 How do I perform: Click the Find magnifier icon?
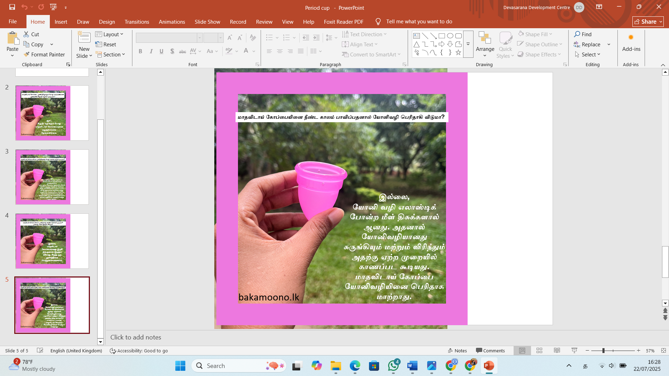pyautogui.click(x=577, y=34)
